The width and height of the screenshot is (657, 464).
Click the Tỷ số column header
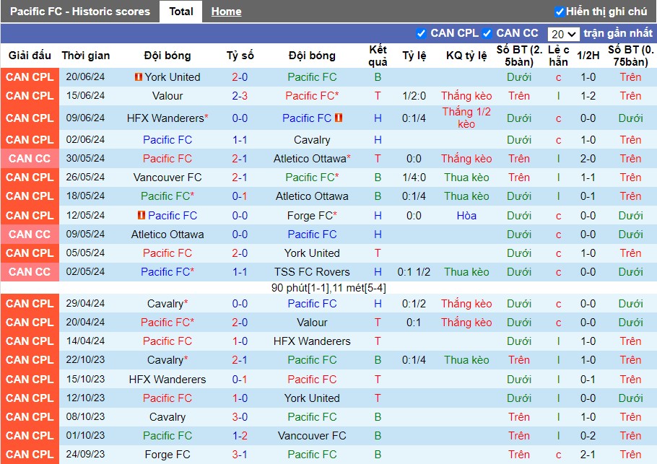tap(240, 56)
